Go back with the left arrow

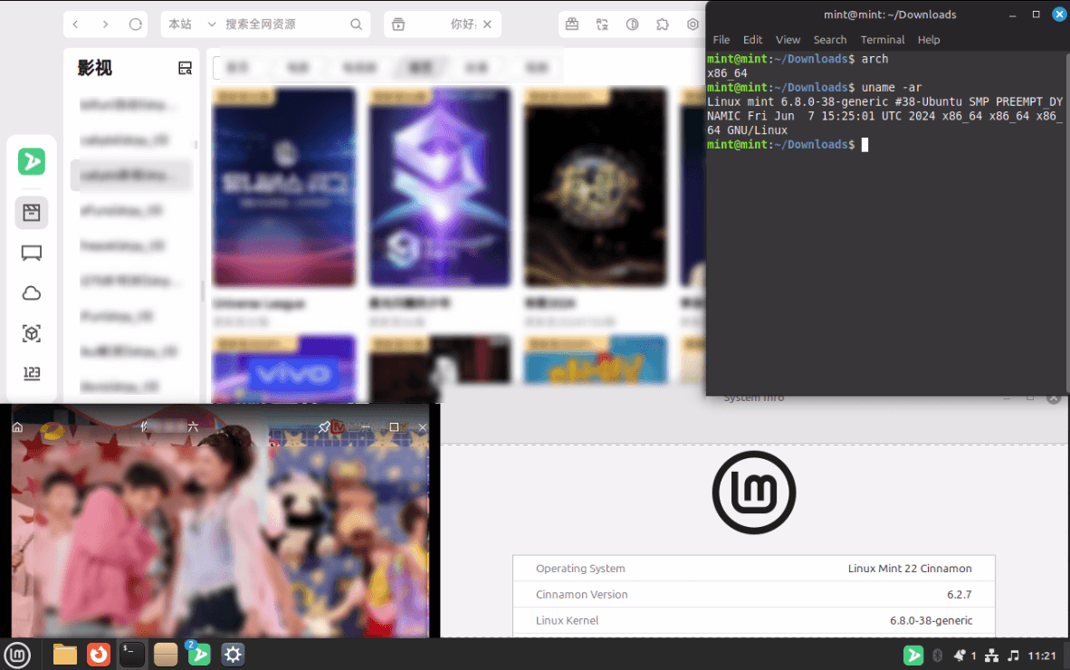[76, 24]
